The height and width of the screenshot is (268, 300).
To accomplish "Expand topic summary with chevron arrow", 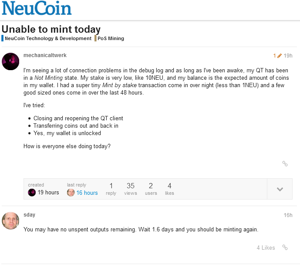I will pyautogui.click(x=280, y=189).
